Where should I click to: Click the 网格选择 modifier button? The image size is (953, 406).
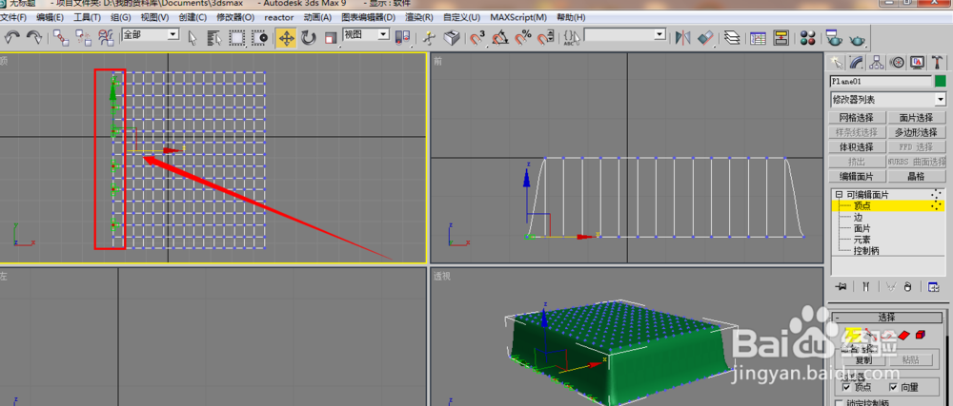click(858, 118)
